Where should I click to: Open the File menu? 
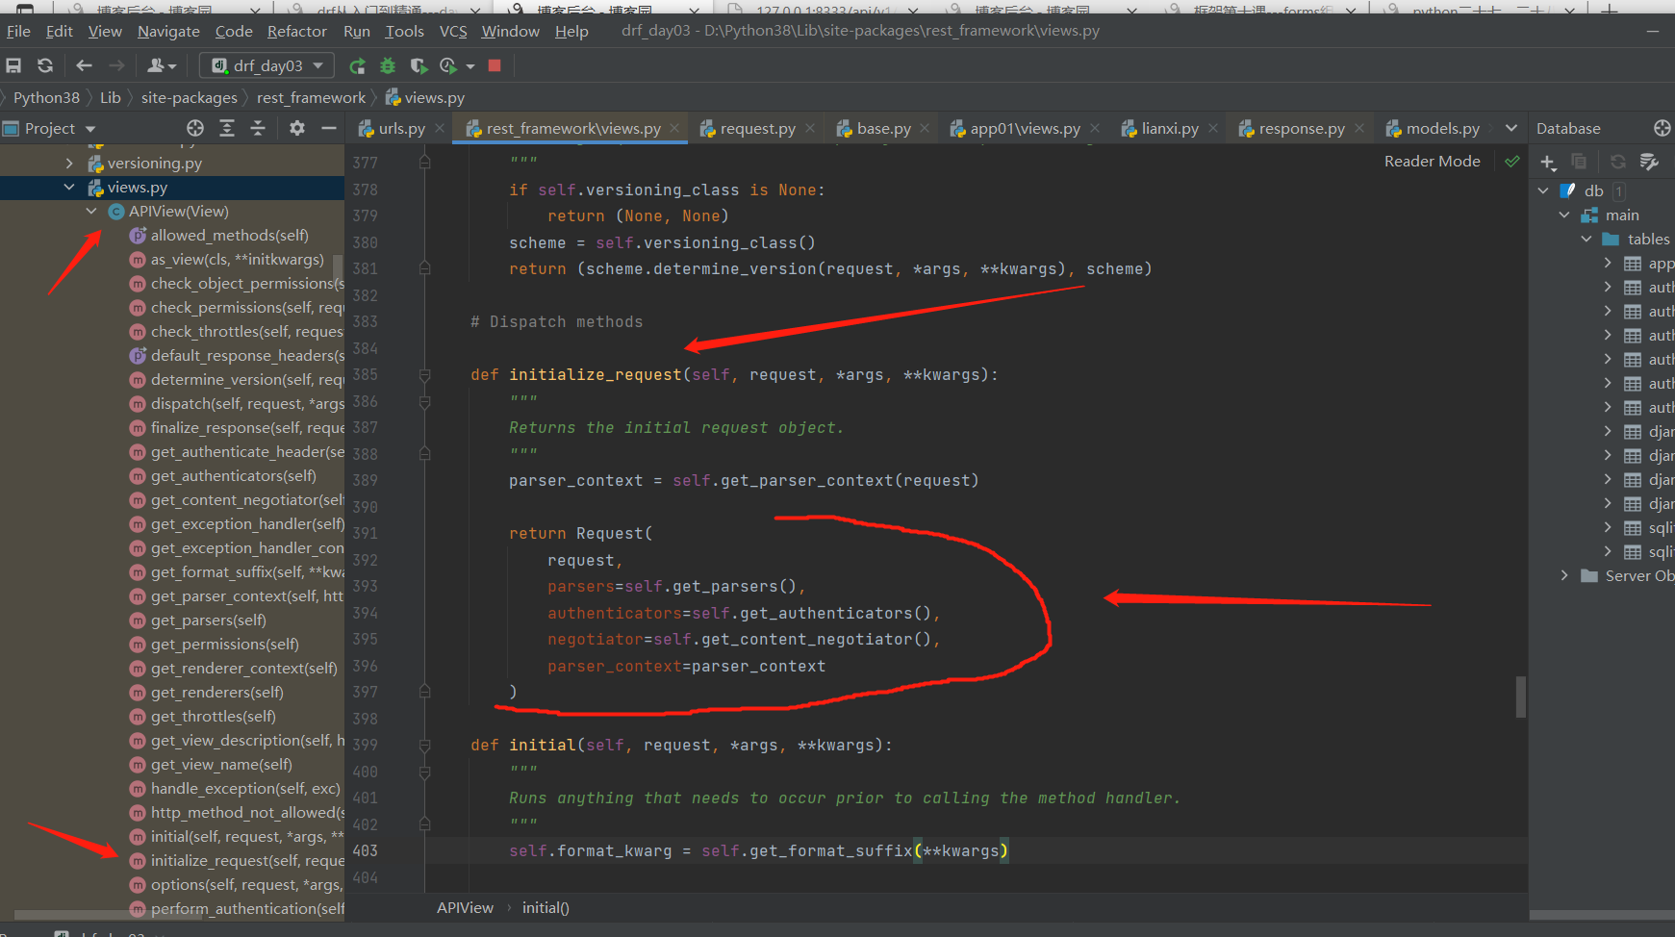click(18, 31)
